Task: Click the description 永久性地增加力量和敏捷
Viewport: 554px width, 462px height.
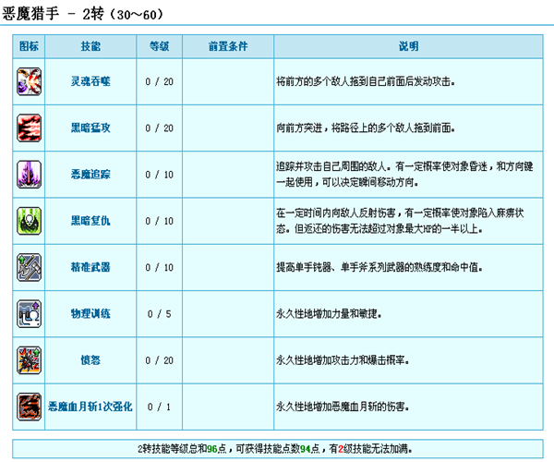Action: coord(329,314)
